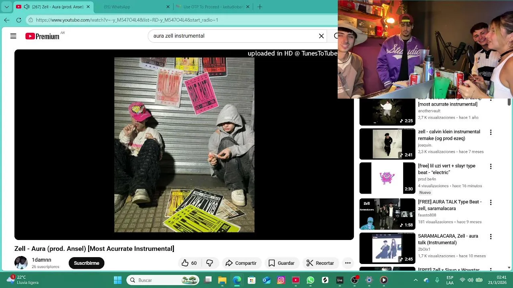
Task: Click the page vertical scrollbar thumb
Action: click(x=509, y=102)
